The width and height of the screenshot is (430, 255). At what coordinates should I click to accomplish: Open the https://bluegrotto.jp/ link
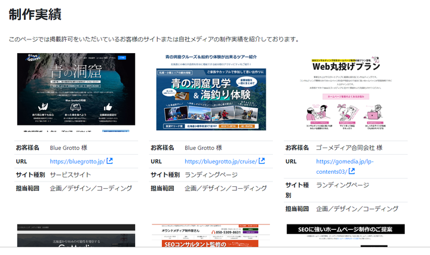pos(77,161)
